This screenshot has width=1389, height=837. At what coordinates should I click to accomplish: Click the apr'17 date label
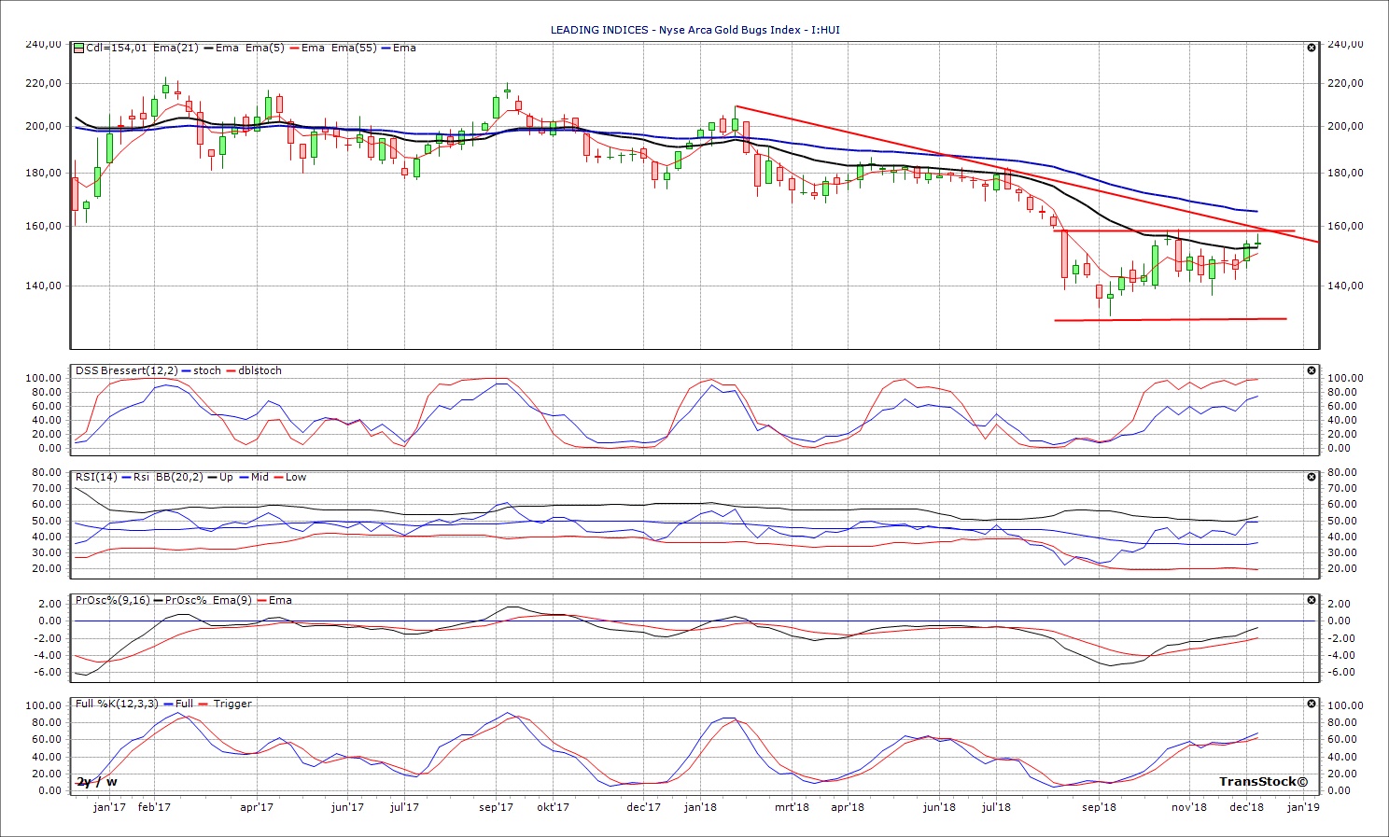(x=257, y=807)
